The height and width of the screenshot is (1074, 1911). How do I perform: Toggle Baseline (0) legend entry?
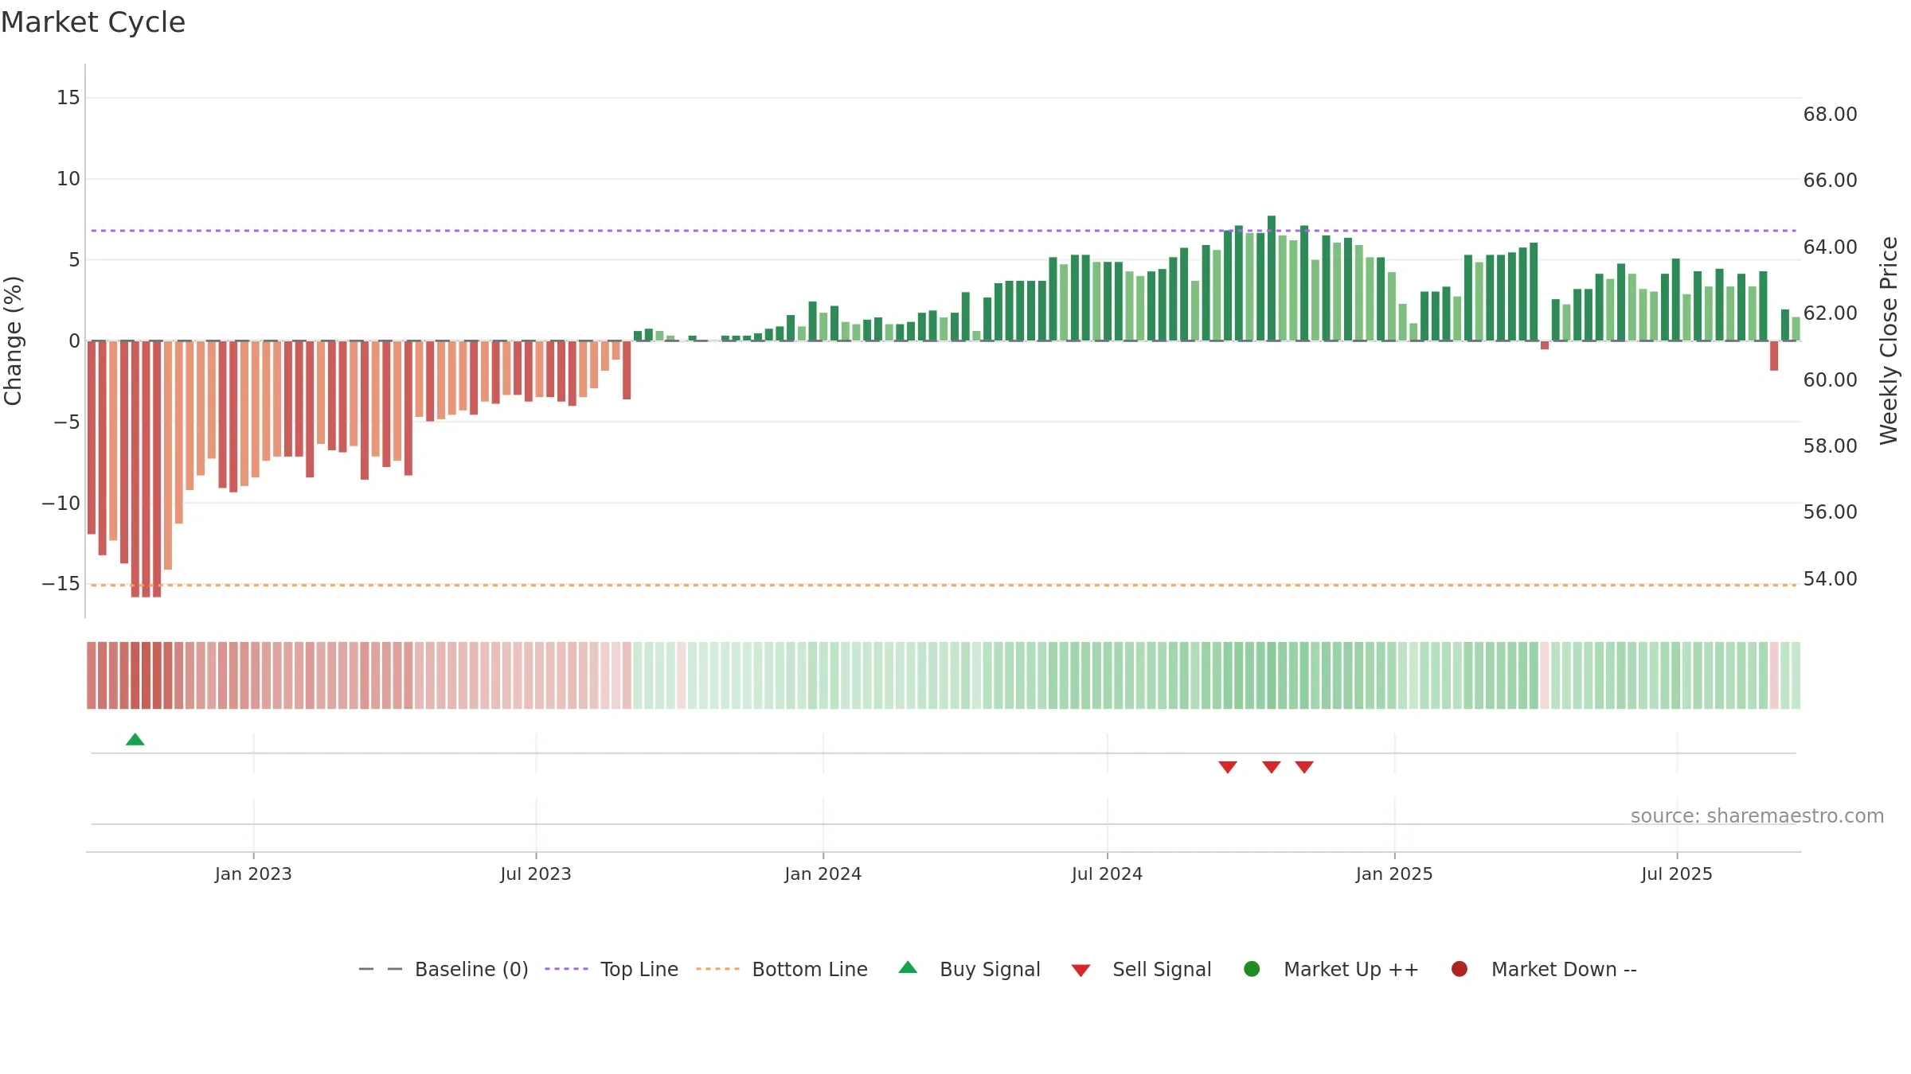click(444, 969)
